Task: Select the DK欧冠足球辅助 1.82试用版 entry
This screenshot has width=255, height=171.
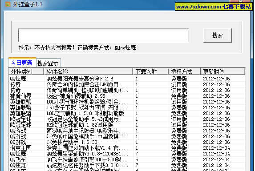Action: 127,125
